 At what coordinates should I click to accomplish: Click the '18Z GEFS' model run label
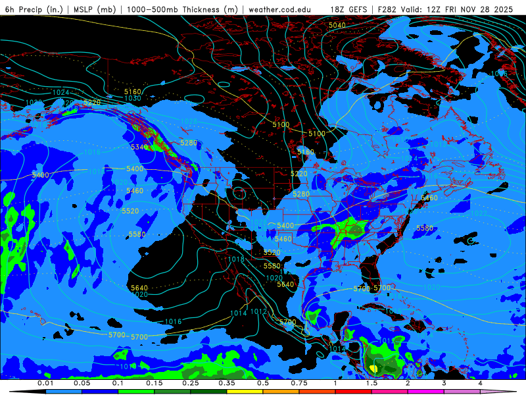pos(348,9)
